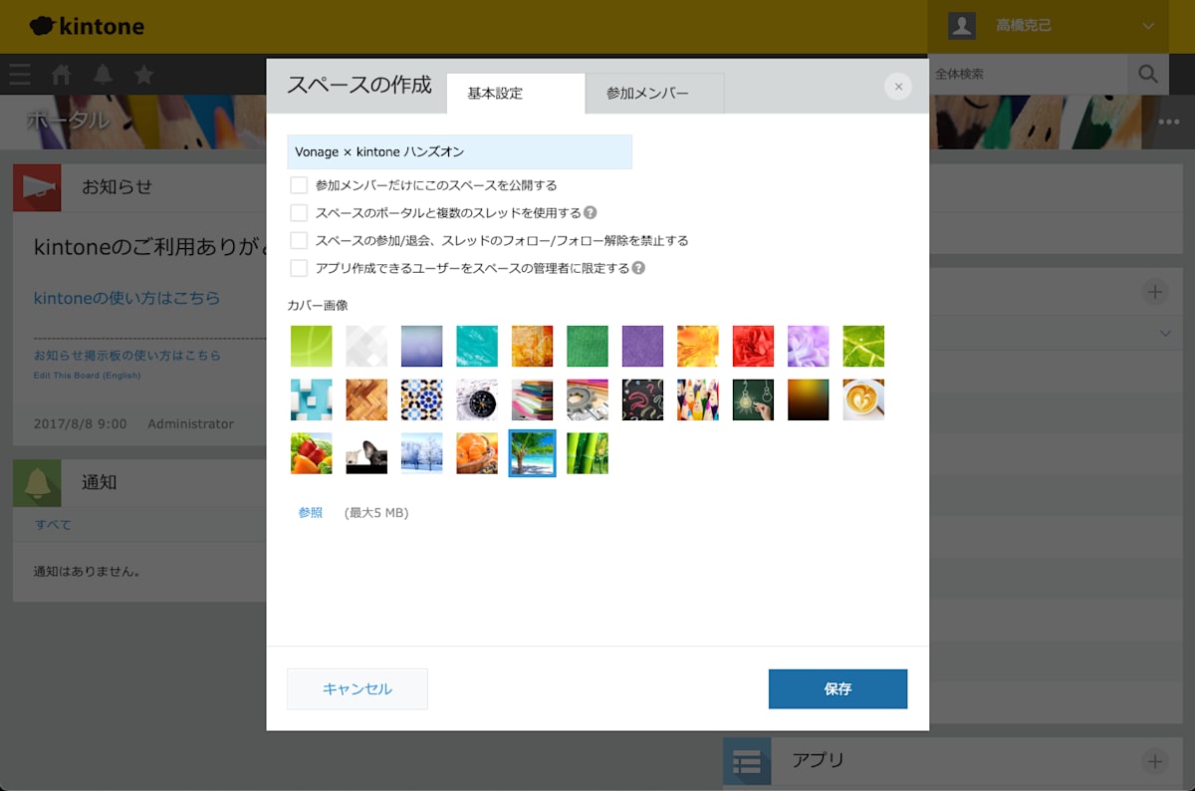Pick the solid green cover swatch

click(x=588, y=347)
